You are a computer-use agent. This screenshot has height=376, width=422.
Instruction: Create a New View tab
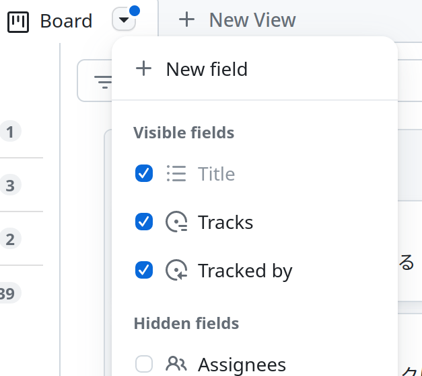pyautogui.click(x=238, y=20)
